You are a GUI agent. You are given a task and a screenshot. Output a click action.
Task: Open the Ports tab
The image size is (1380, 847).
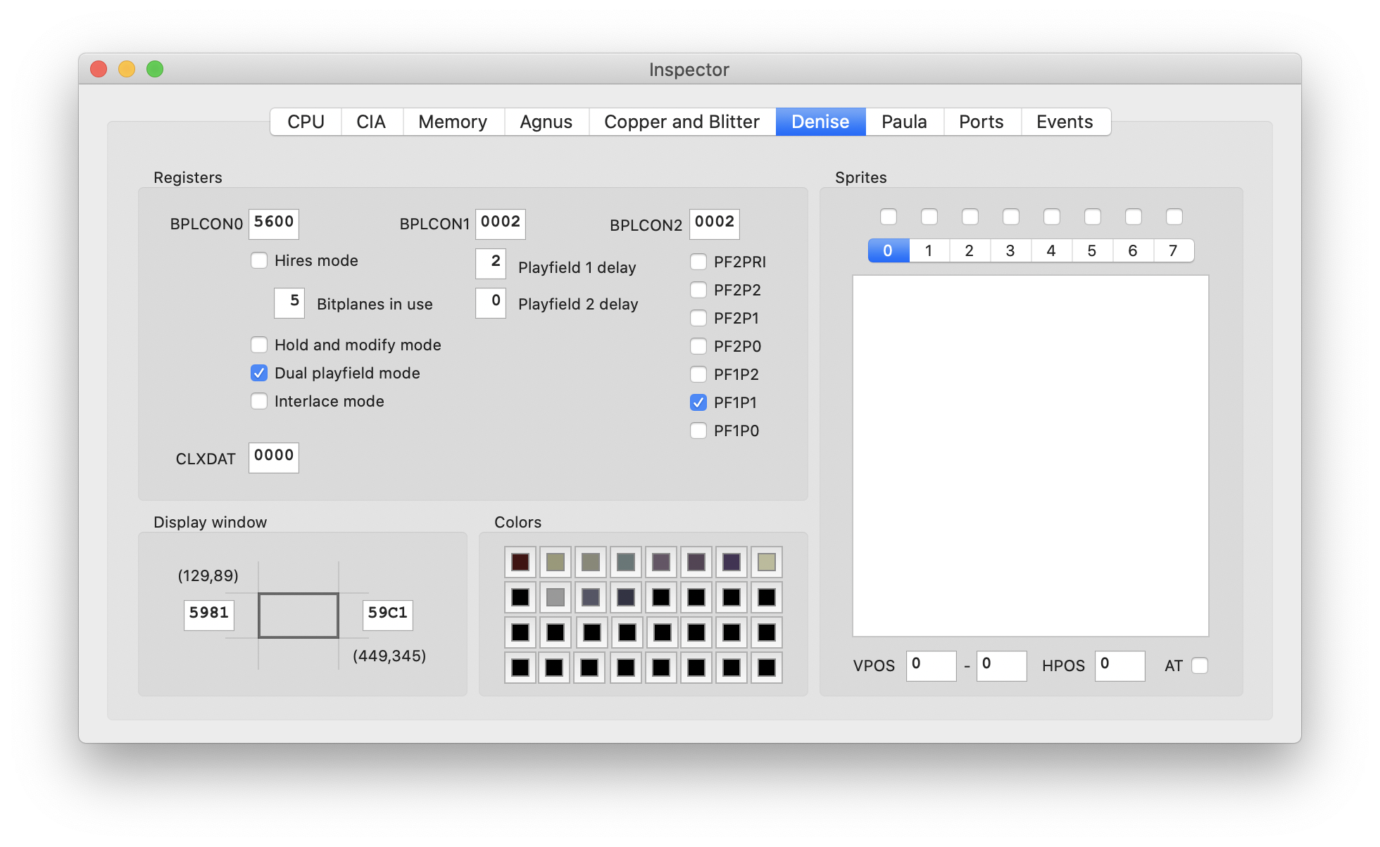[x=981, y=122]
